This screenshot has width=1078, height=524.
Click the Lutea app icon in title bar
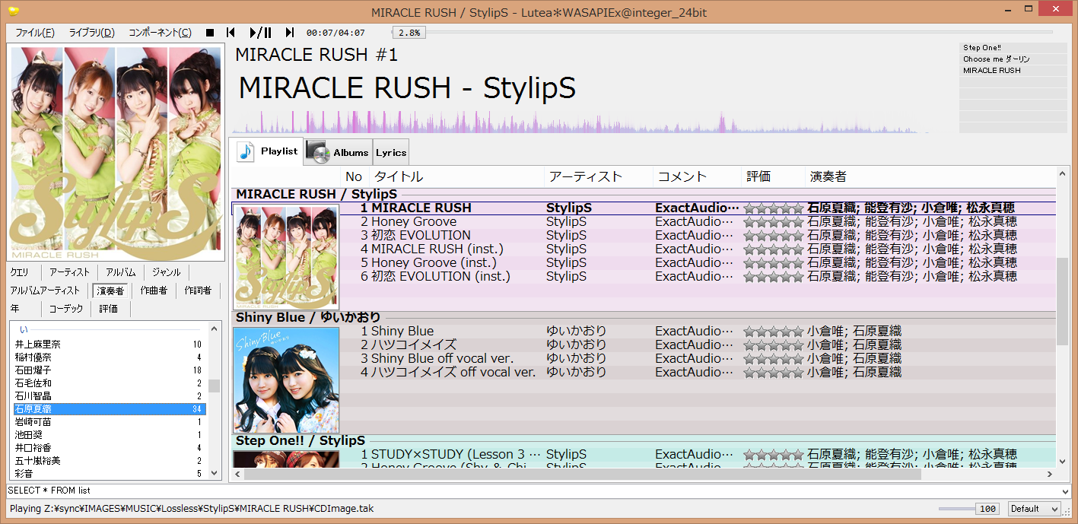14,11
